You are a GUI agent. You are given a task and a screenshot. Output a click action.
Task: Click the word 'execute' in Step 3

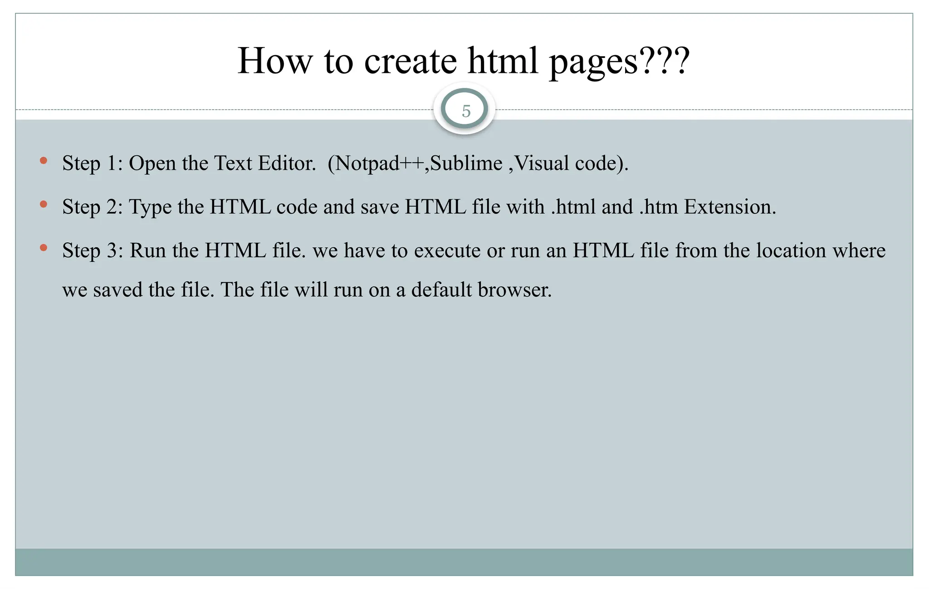(x=447, y=251)
